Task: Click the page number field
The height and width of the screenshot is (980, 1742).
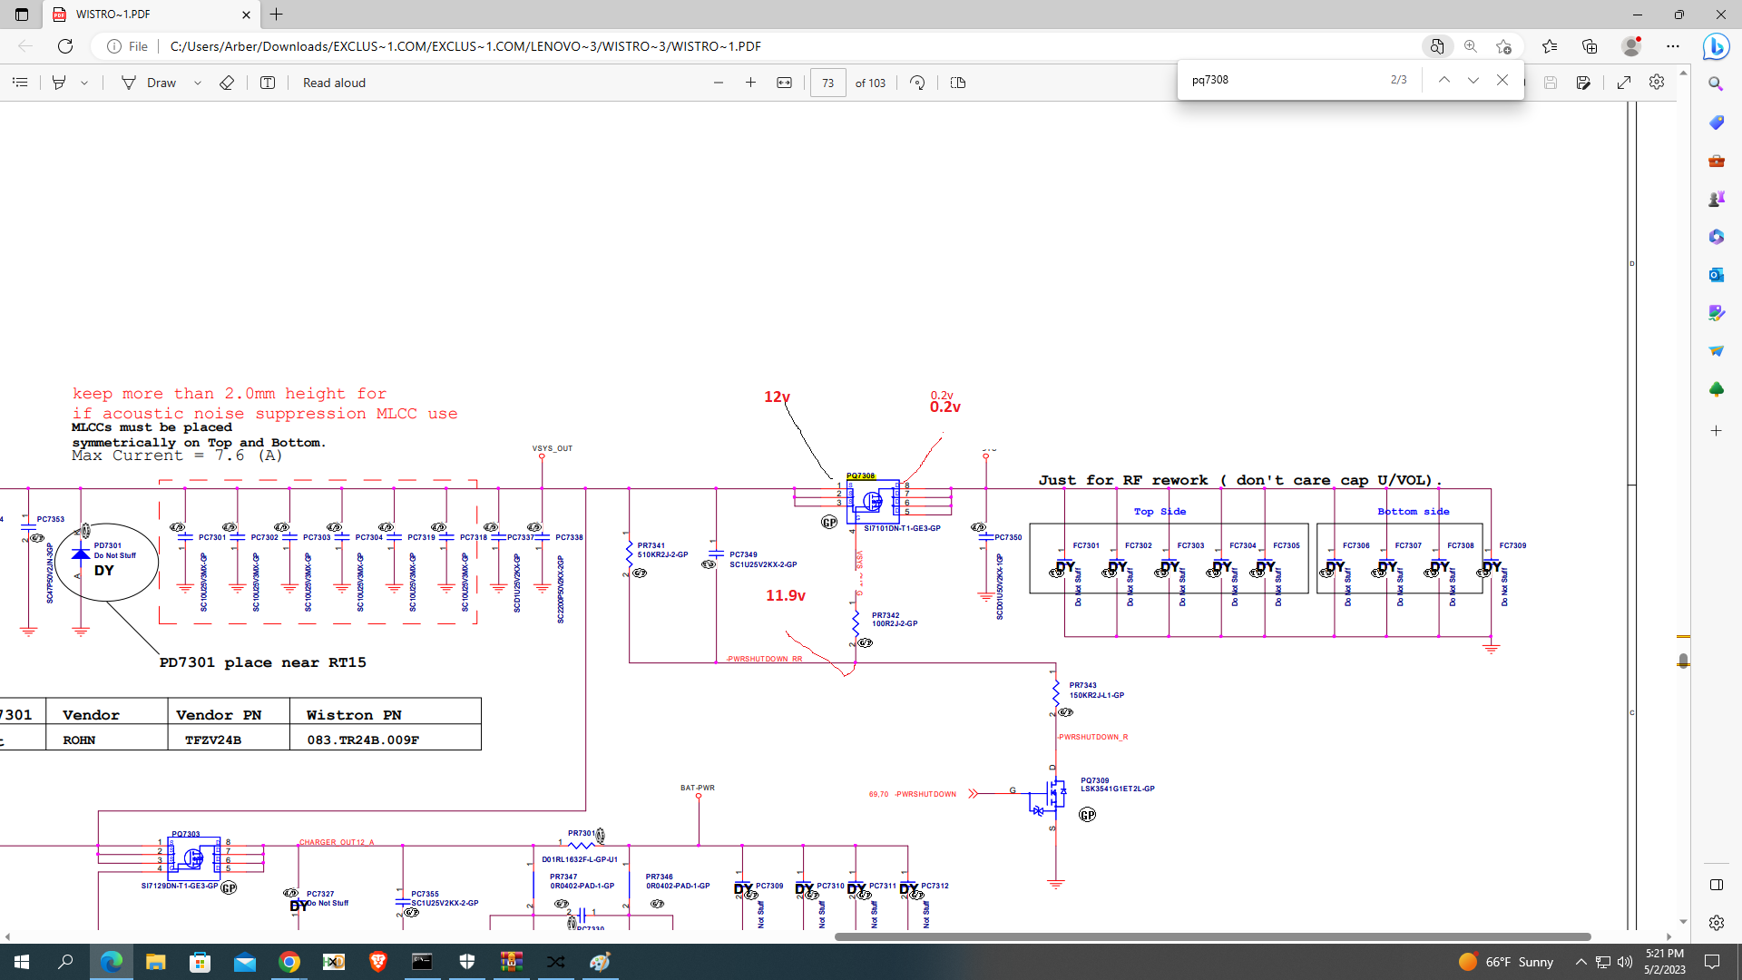Action: (827, 83)
